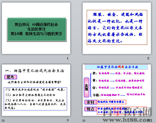The width and height of the screenshot is (156, 123).
Task: Click the vertical pink 表现 label
Action: [86, 87]
